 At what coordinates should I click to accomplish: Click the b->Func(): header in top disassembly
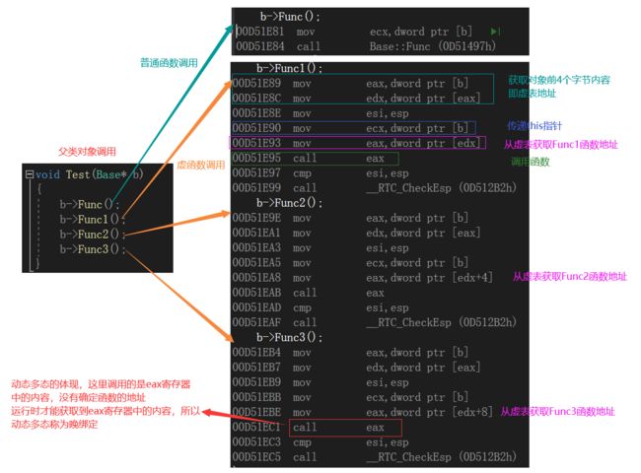point(290,17)
